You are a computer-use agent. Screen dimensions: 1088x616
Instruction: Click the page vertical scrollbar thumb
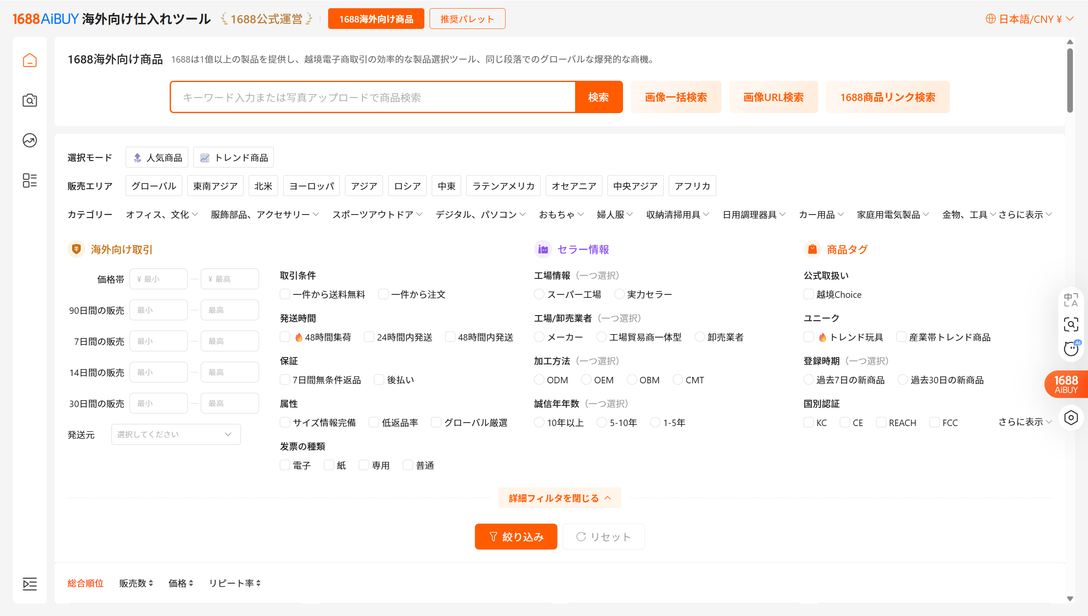click(x=1070, y=80)
